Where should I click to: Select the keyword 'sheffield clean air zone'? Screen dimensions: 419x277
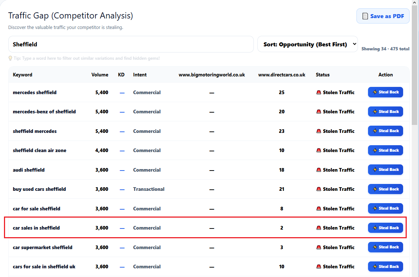pyautogui.click(x=39, y=150)
